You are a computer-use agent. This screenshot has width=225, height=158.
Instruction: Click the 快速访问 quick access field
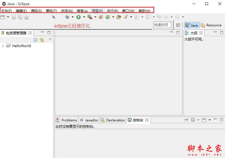click(x=162, y=25)
